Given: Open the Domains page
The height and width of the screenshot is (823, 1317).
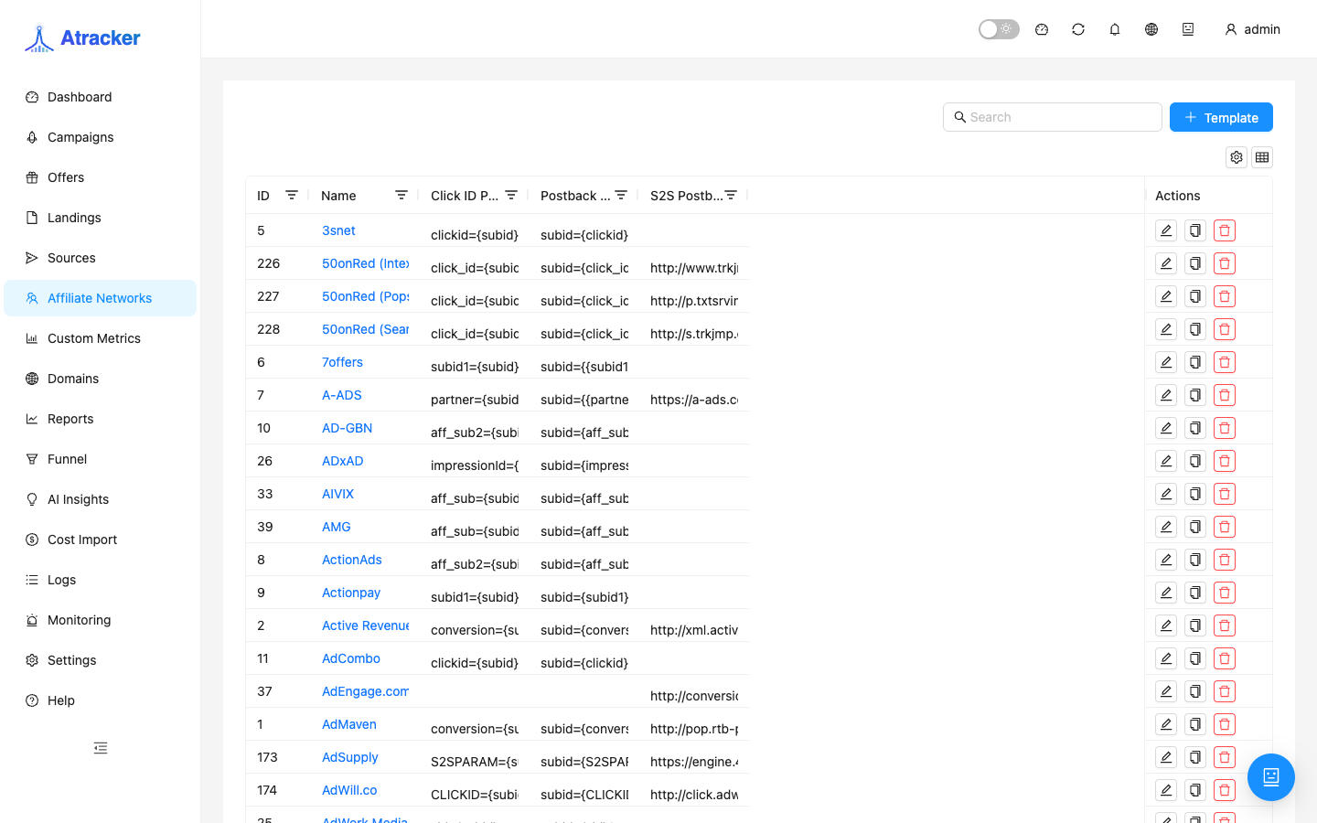Looking at the screenshot, I should [x=101, y=379].
